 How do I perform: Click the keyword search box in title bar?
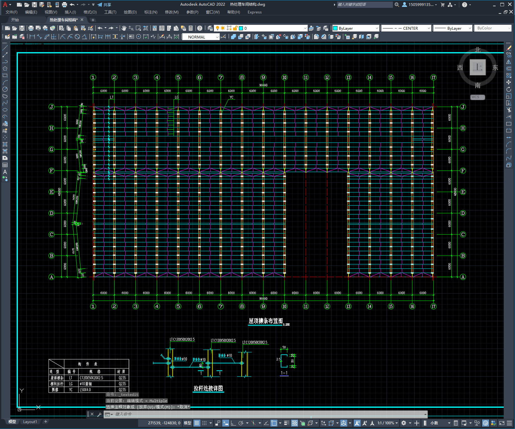pos(365,5)
